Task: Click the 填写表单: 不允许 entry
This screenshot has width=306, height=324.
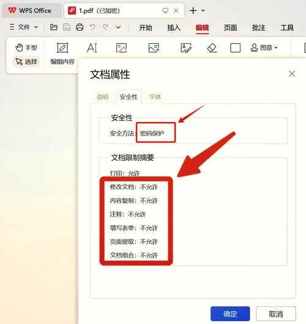Action: [x=134, y=228]
